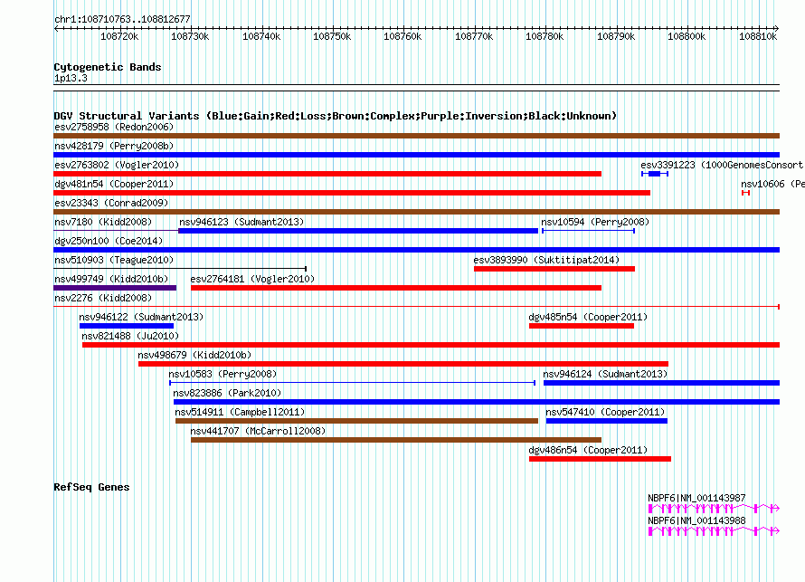Click the red esv2763802 loss bar
Screen dimensions: 805x582
(327, 174)
